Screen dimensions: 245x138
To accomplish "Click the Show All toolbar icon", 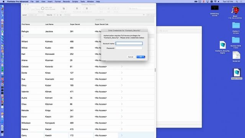I will (64, 8).
